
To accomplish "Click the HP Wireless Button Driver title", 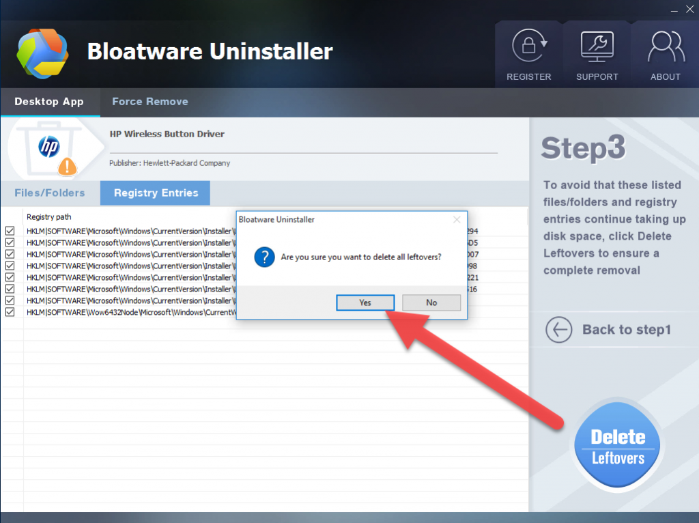I will pos(167,134).
